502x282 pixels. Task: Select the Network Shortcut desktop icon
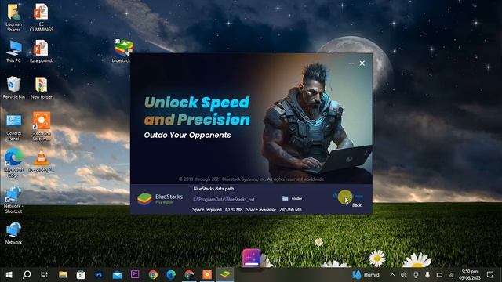pyautogui.click(x=13, y=200)
